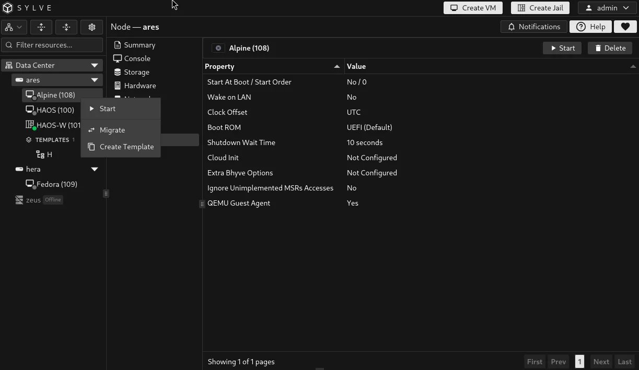Click the Create VM button
The height and width of the screenshot is (370, 639).
(473, 8)
